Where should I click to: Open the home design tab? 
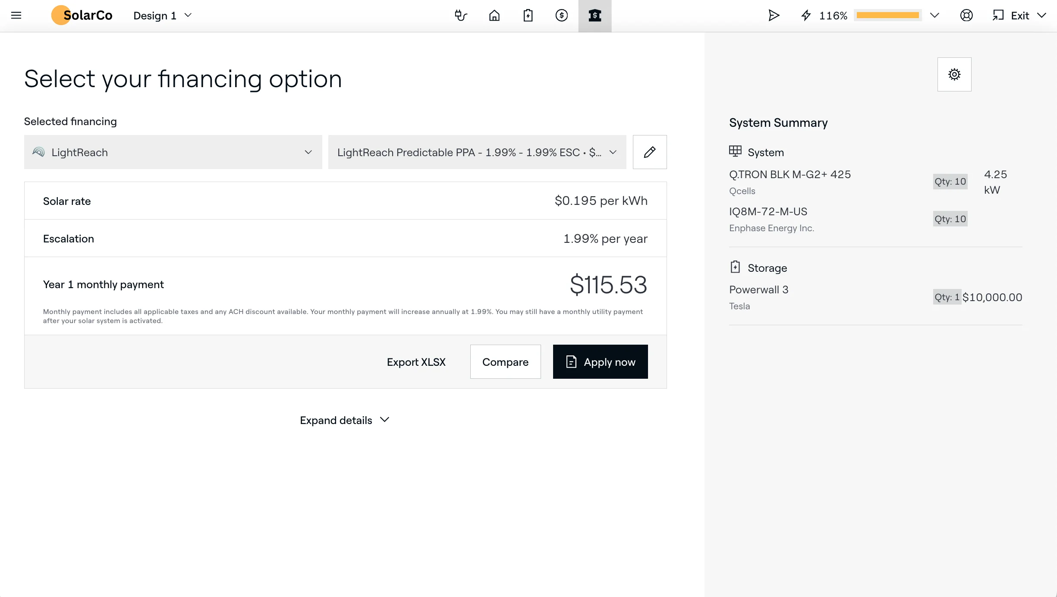pyautogui.click(x=494, y=16)
